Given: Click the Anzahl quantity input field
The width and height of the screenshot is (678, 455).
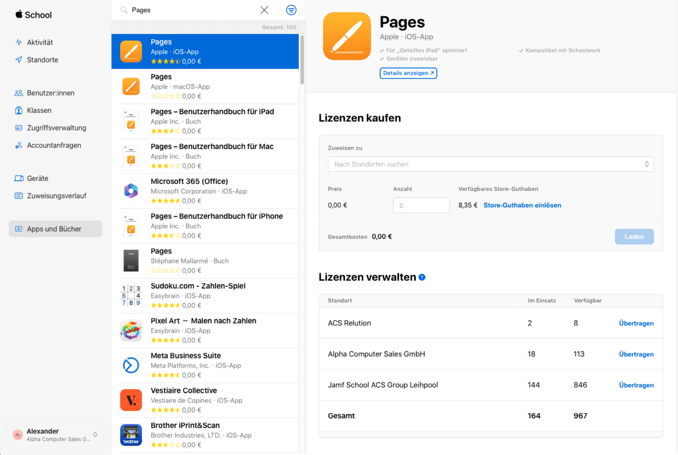Looking at the screenshot, I should pyautogui.click(x=421, y=205).
